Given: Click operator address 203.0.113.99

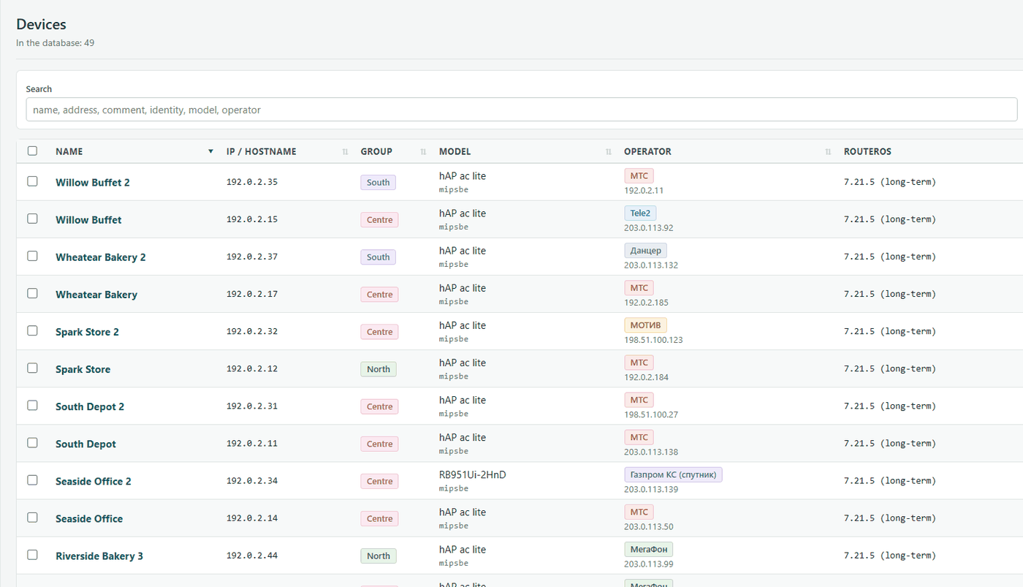Looking at the screenshot, I should tap(649, 564).
